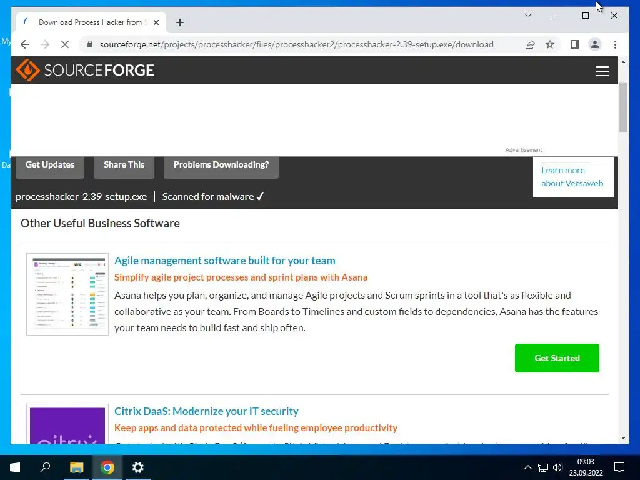Click the processhacker-2.39-setup.exe filename text
640x480 pixels.
[81, 197]
